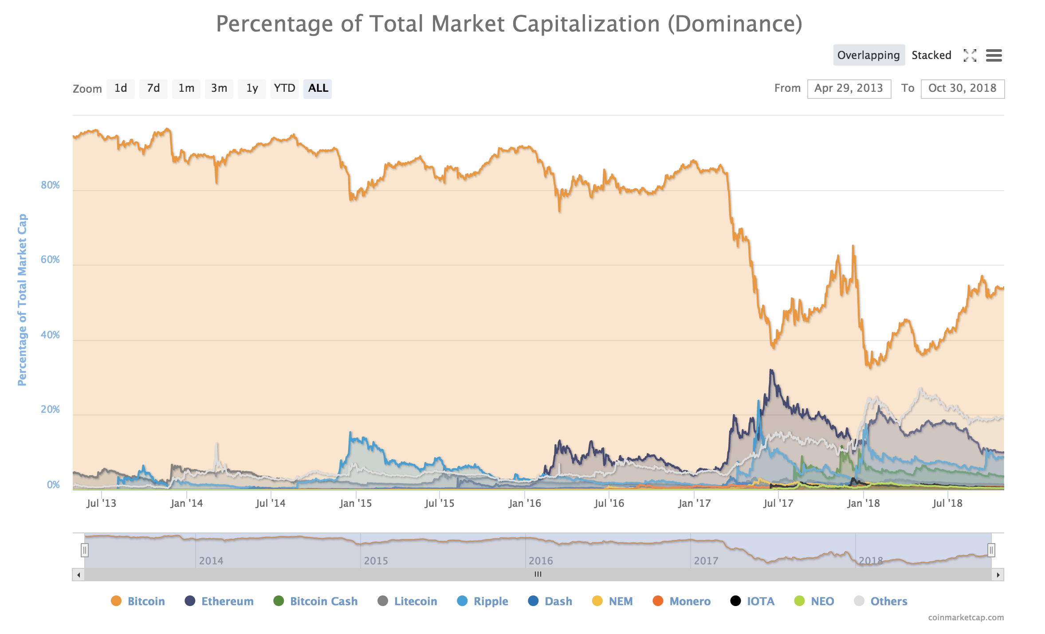The width and height of the screenshot is (1045, 634).
Task: Click the navigator left range handle
Action: [x=84, y=550]
